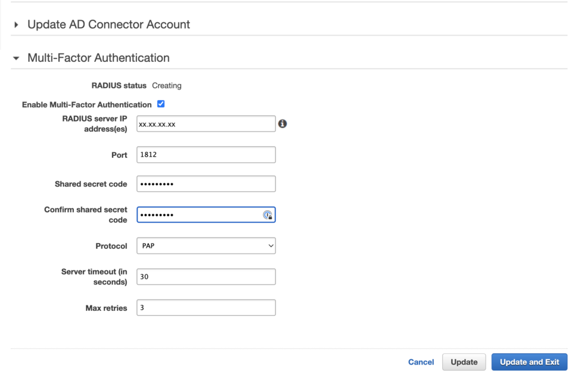Select the Multi-Factor Authentication section header
The height and width of the screenshot is (377, 572).
(98, 58)
